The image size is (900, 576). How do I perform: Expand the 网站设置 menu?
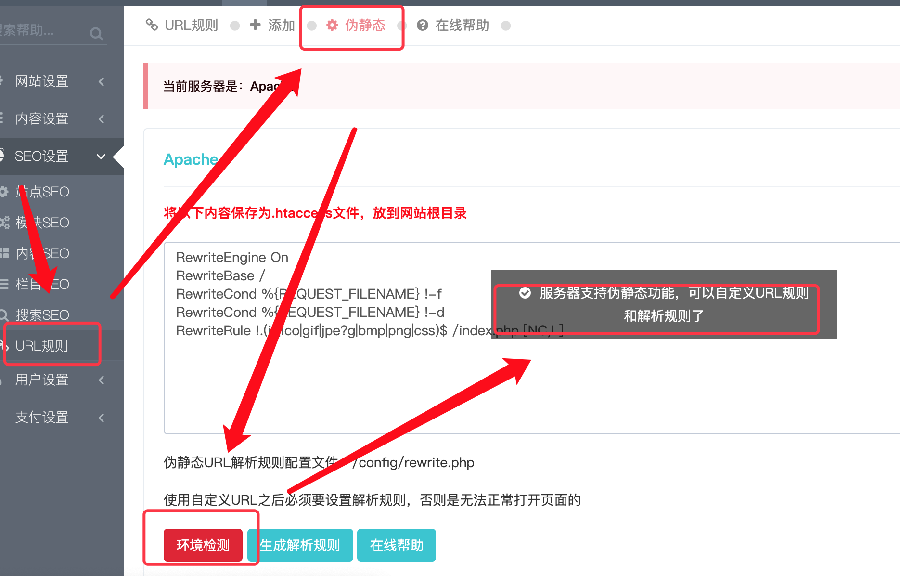point(62,81)
